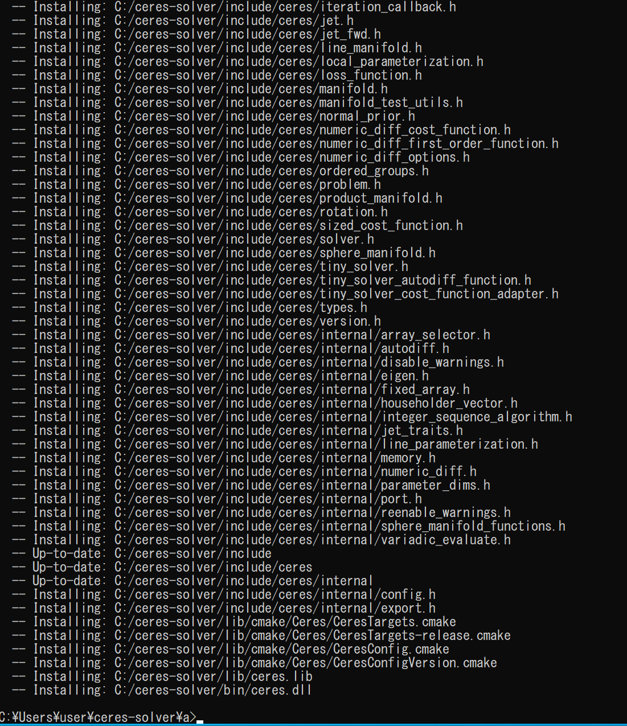
Task: Click the CeresConfigVersion.cmake install line
Action: point(254,663)
